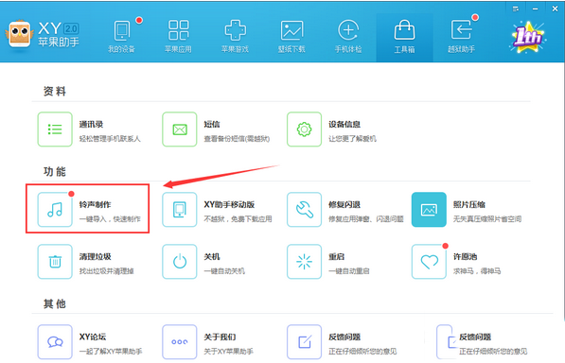Image resolution: width=565 pixels, height=363 pixels.
Task: Switch to the 苹果应用 tab
Action: pos(178,37)
